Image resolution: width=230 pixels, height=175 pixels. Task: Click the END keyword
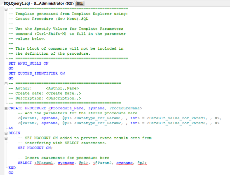tap(12, 168)
